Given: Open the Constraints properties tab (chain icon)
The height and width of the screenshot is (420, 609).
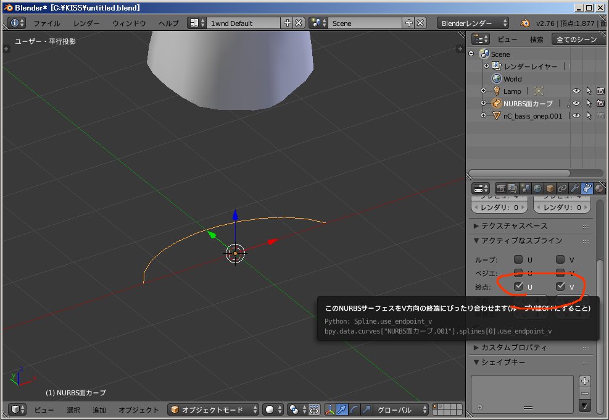Looking at the screenshot, I should pos(562,188).
